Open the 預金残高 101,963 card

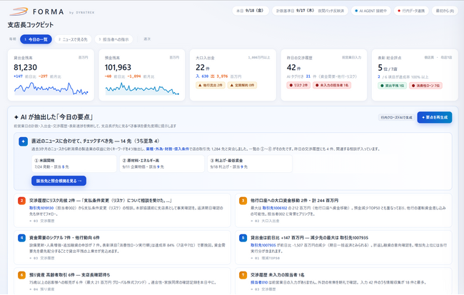[142, 75]
